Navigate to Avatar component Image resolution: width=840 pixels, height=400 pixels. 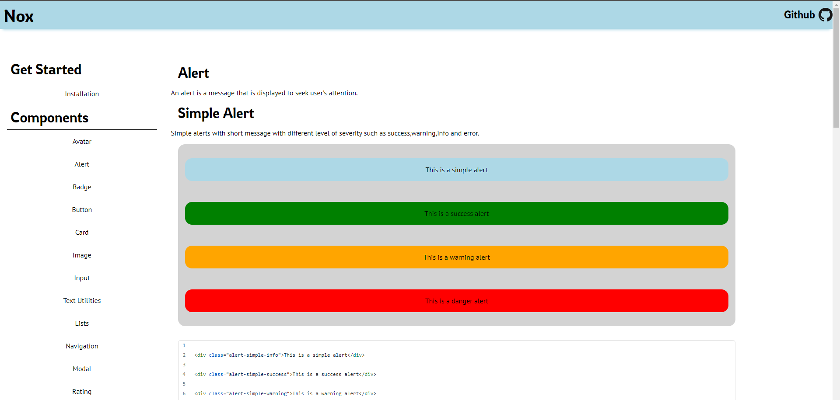coord(82,142)
